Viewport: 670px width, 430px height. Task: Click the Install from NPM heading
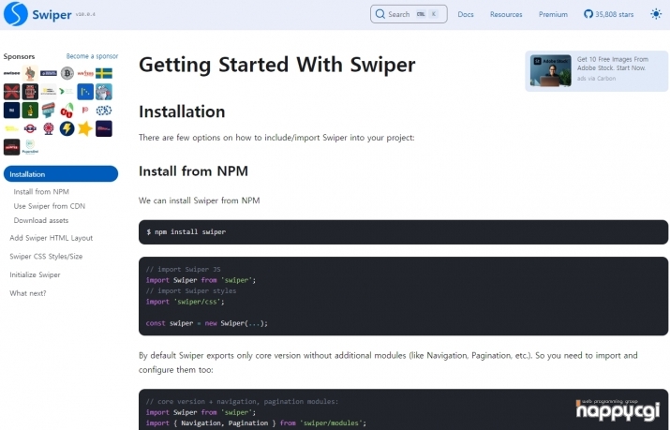click(x=193, y=171)
